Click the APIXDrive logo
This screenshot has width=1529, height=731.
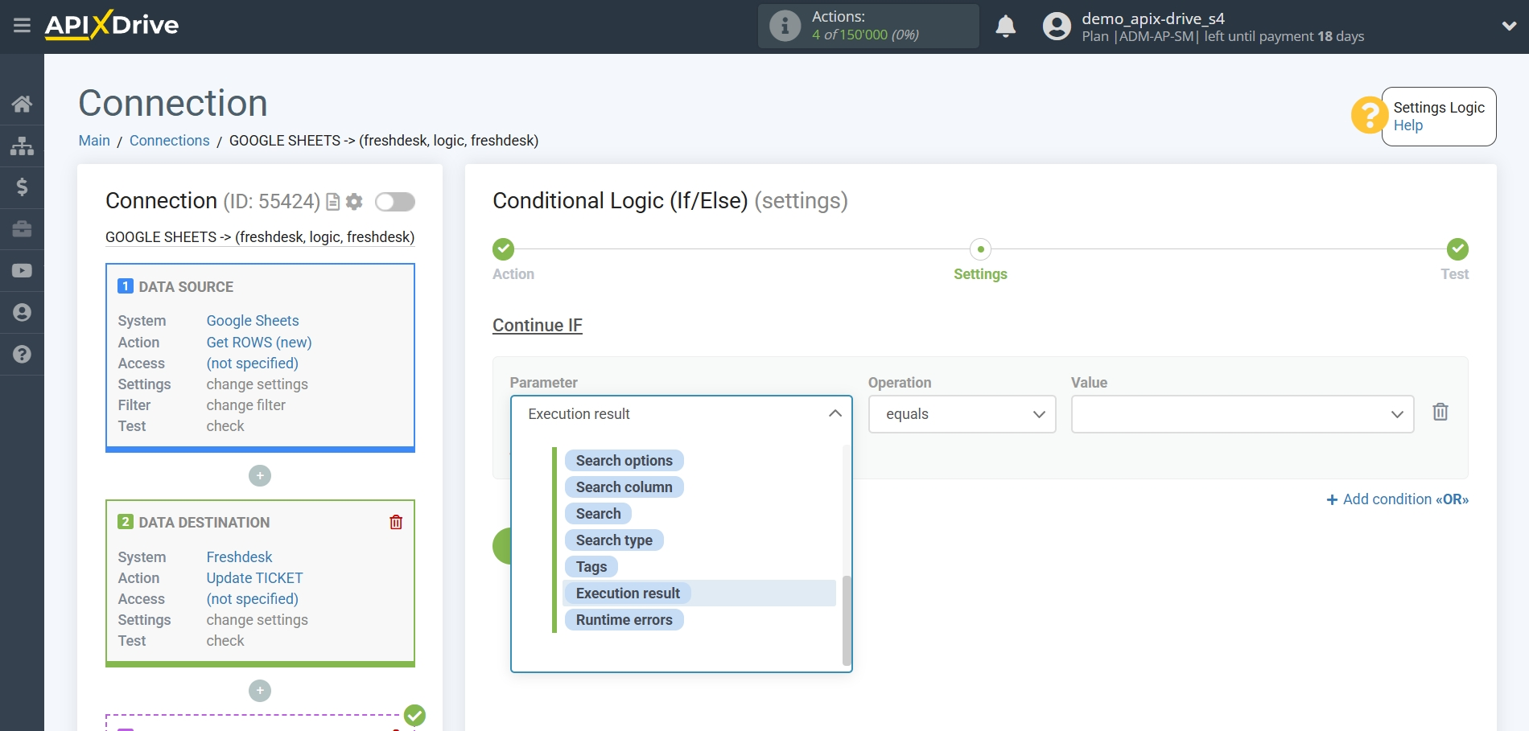(112, 25)
